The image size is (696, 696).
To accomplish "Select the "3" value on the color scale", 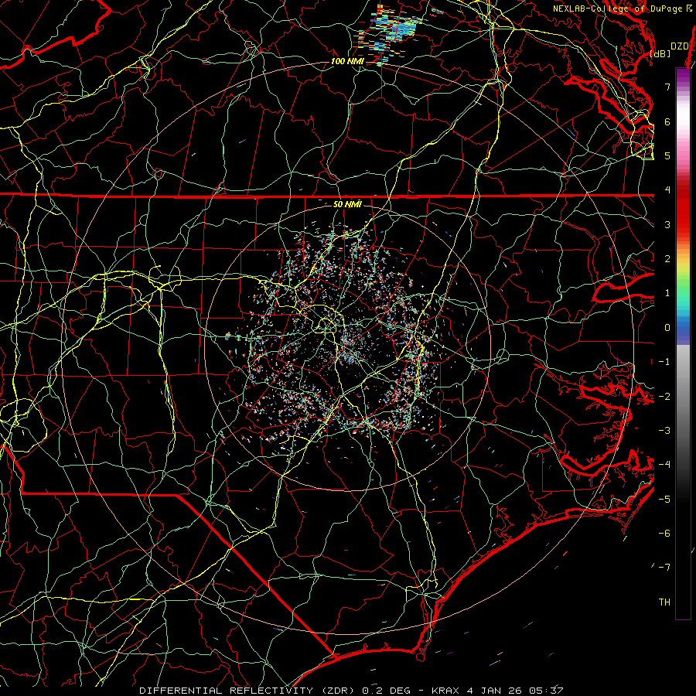I will 667,224.
